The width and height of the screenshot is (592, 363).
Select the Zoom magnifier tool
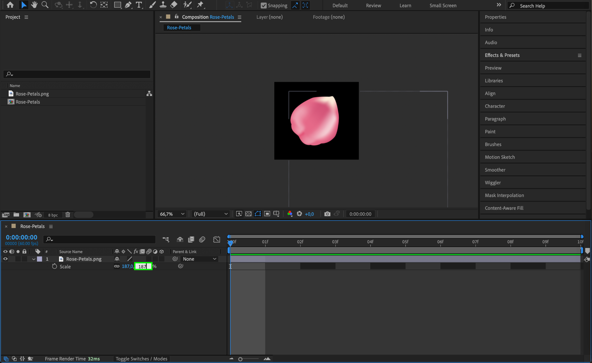45,5
